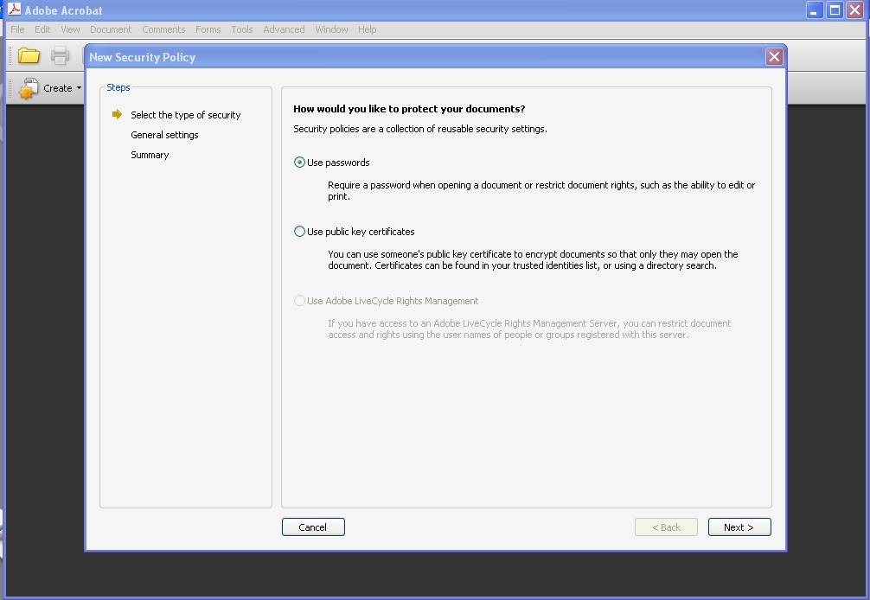Open the Forms menu
The image size is (870, 600).
208,29
